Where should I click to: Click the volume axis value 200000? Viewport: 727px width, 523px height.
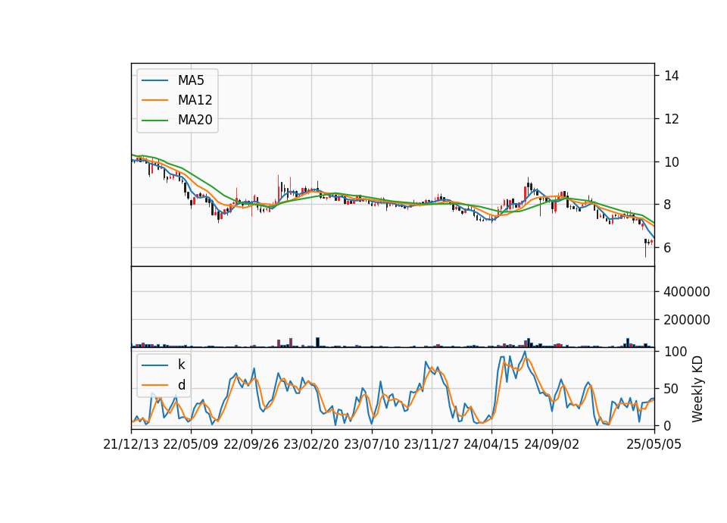687,320
